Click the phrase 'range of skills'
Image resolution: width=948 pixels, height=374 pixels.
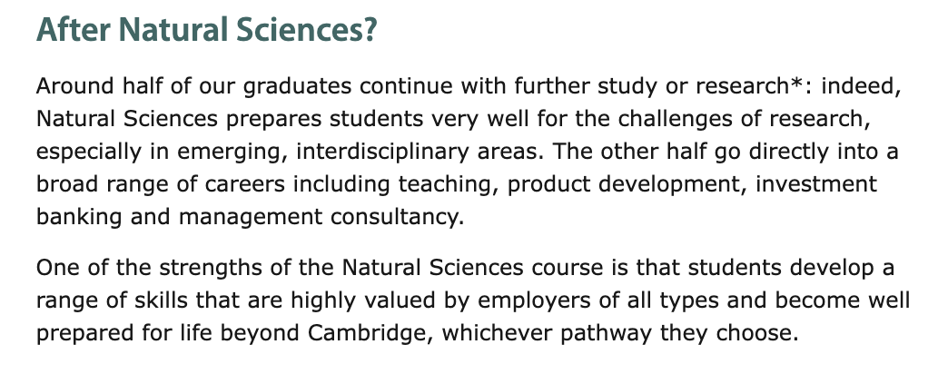coord(112,300)
